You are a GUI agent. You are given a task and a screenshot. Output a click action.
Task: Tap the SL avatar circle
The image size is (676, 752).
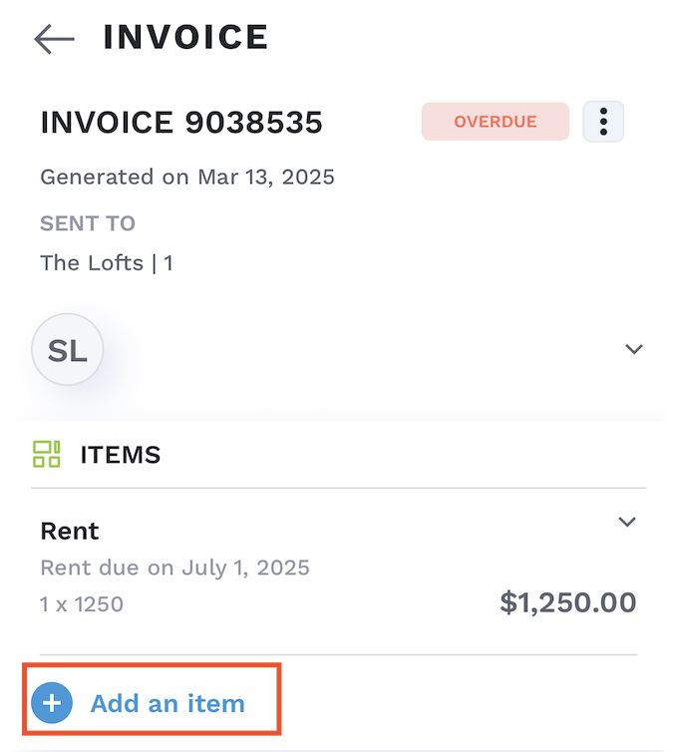[x=68, y=350]
